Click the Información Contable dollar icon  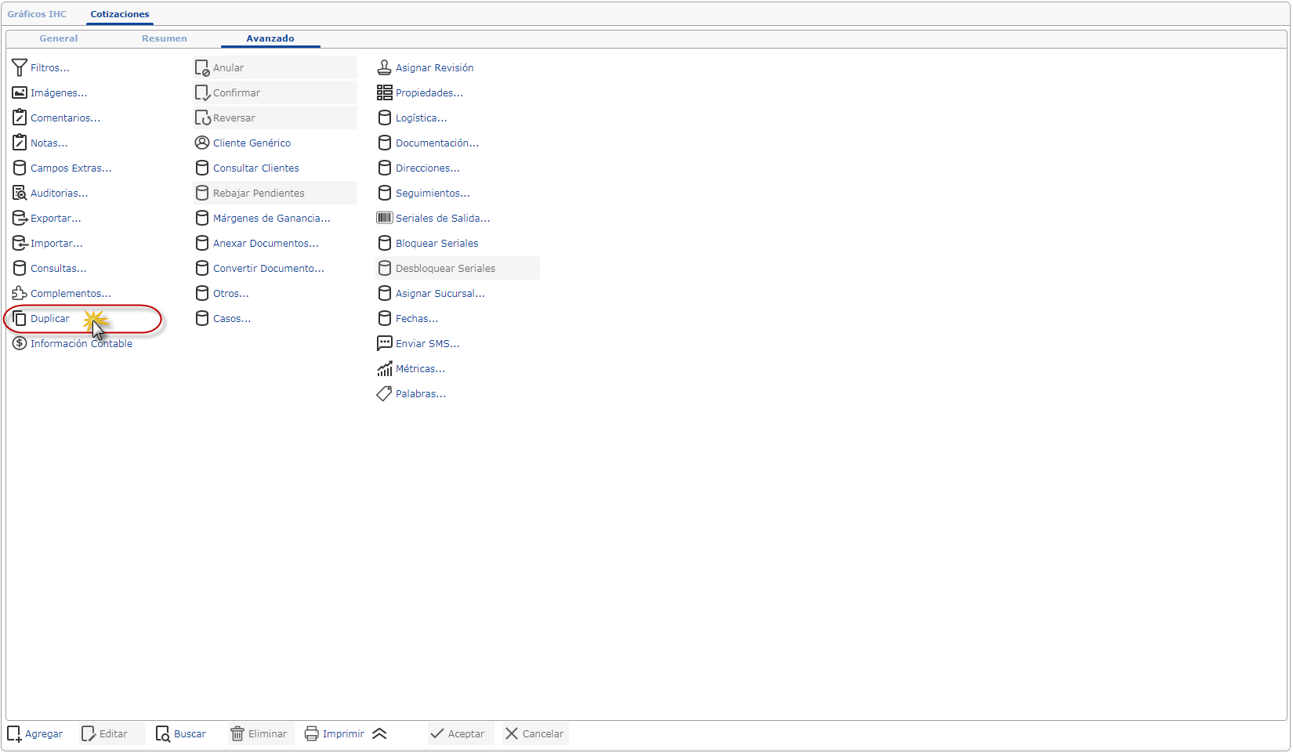pyautogui.click(x=20, y=344)
